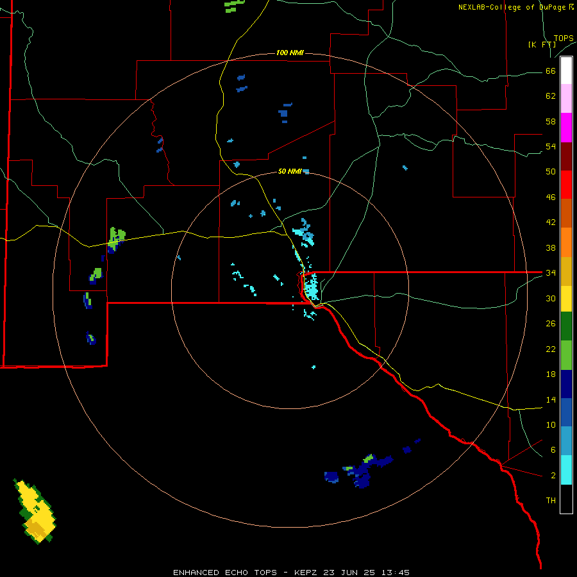Click the white swatch in the tops legend

coord(566,71)
